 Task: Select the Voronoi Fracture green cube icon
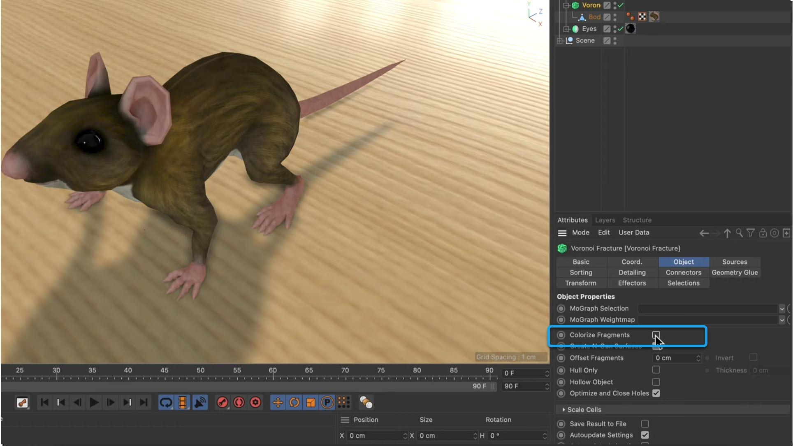coord(575,5)
